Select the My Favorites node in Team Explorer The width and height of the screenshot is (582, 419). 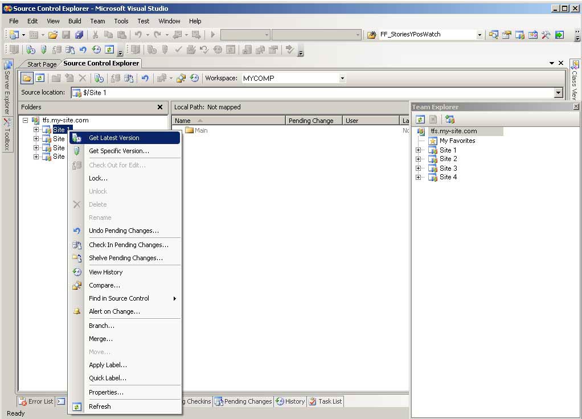point(457,141)
